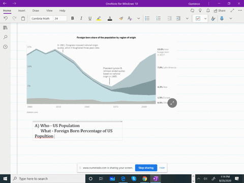244x183 pixels.
Task: Switch to the View tab
Action: 49,11
